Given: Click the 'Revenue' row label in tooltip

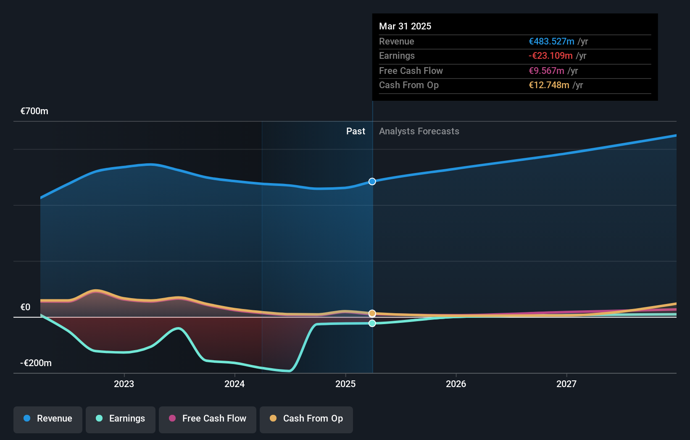Looking at the screenshot, I should (397, 42).
